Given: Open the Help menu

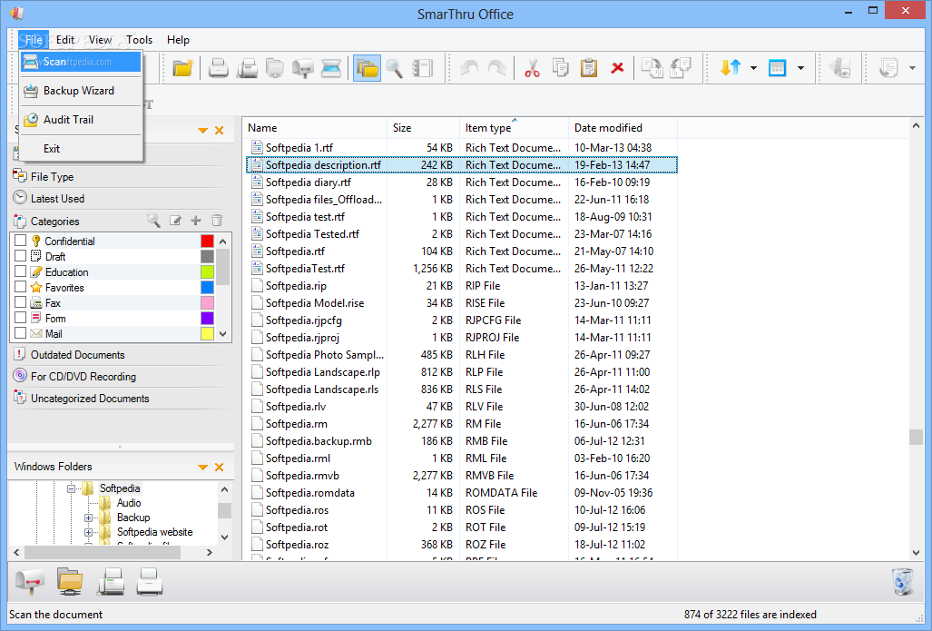Looking at the screenshot, I should 178,40.
